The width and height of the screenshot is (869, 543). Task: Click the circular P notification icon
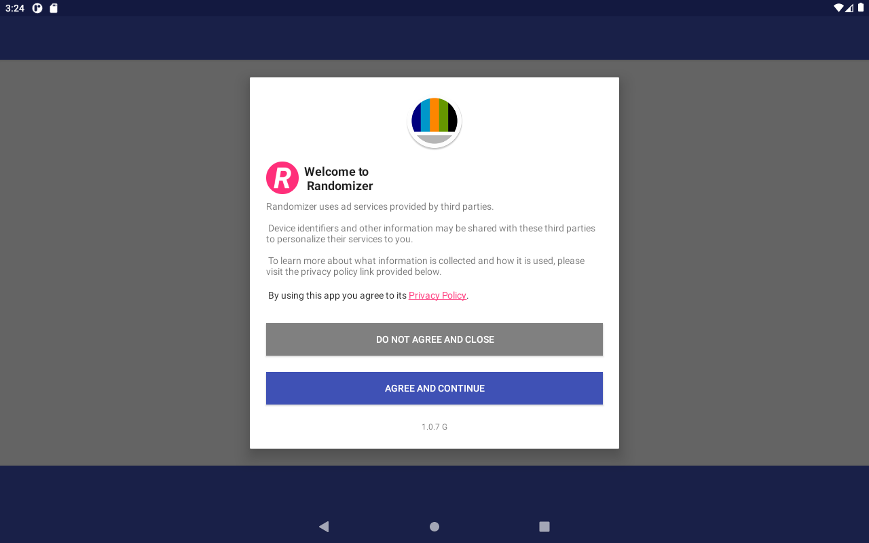[37, 8]
